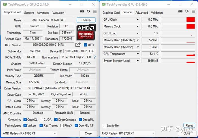Click the Lookup button

click(86, 20)
